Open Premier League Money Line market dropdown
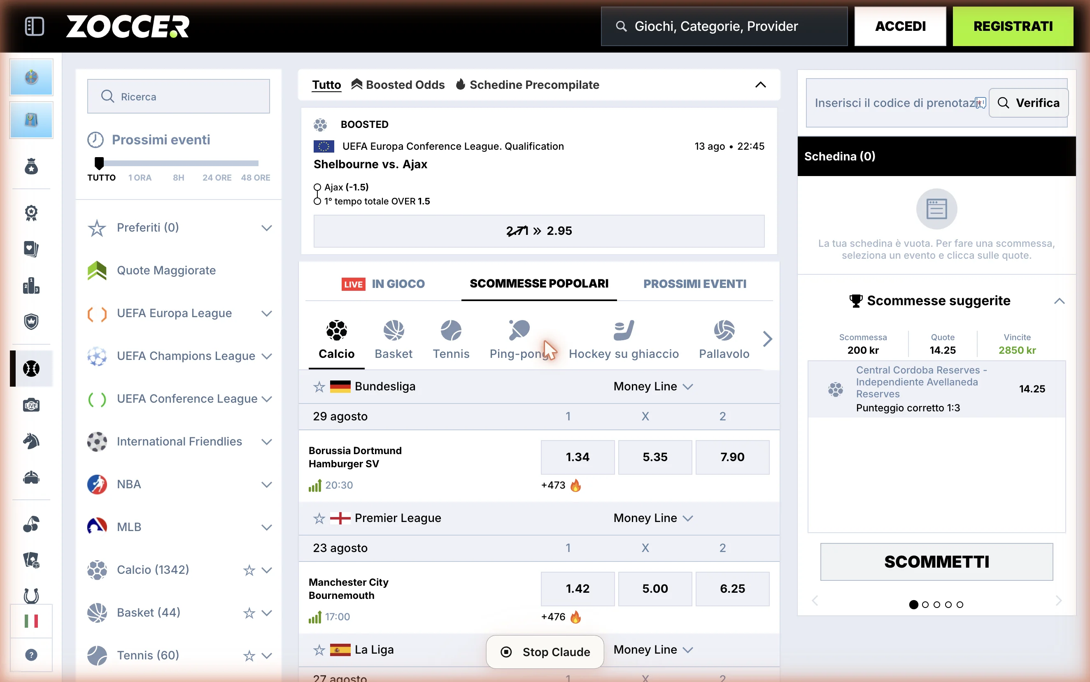Screen dimensions: 1090x682 click(x=653, y=518)
